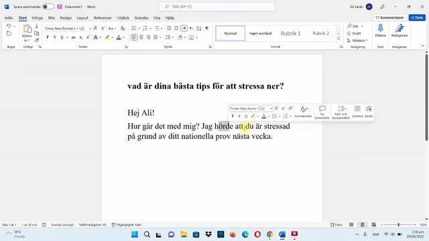Click the save icon in the title bar
This screenshot has width=429, height=241.
[60, 7]
